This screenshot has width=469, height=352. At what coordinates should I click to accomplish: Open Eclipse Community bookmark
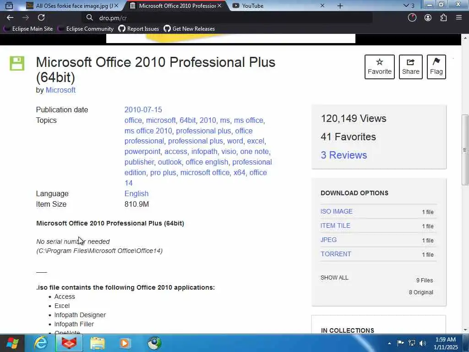tap(86, 29)
